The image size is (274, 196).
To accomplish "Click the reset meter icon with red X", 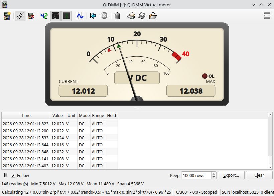I will [31, 16].
